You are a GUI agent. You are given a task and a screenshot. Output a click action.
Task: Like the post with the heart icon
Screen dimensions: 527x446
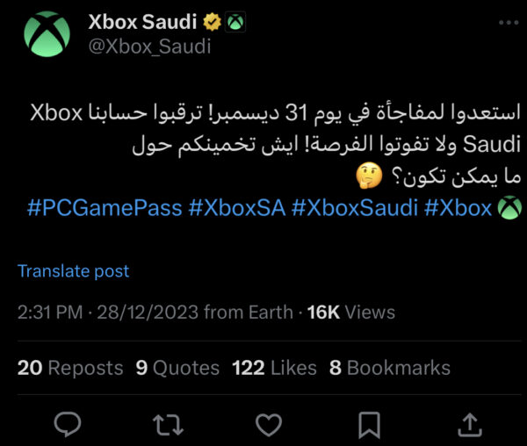click(268, 425)
